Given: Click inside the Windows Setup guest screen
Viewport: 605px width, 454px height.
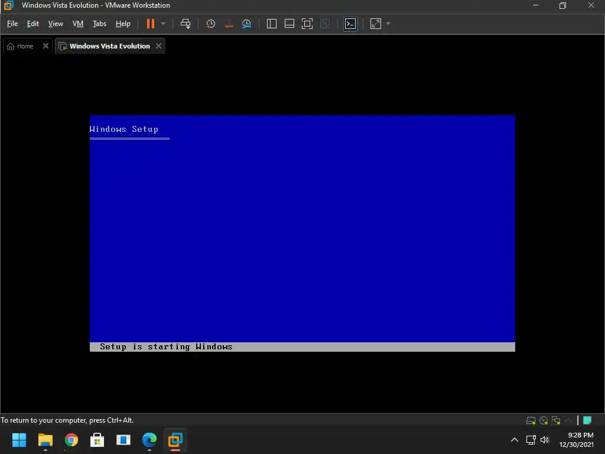Looking at the screenshot, I should coord(302,233).
